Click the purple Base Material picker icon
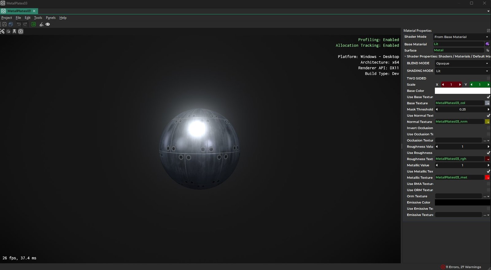This screenshot has height=270, width=491. [x=487, y=44]
